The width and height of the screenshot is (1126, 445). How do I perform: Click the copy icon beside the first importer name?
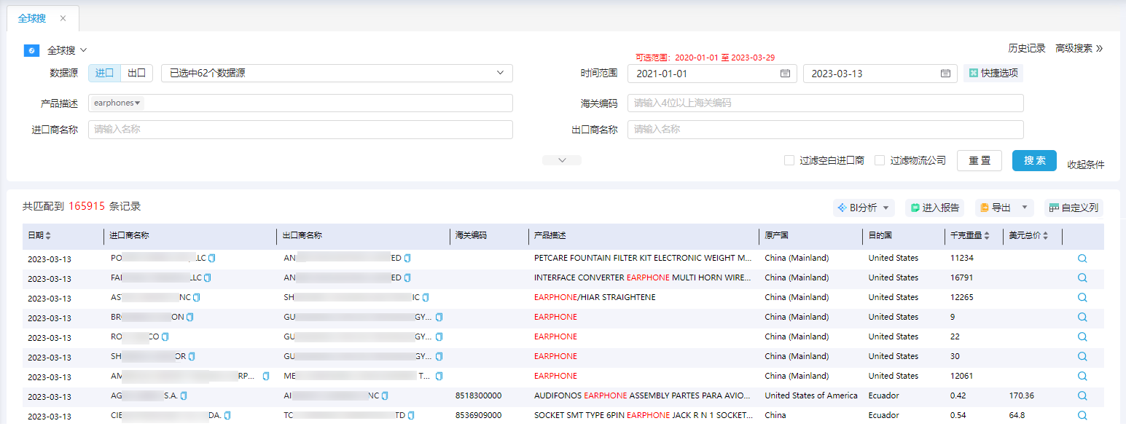pos(212,258)
